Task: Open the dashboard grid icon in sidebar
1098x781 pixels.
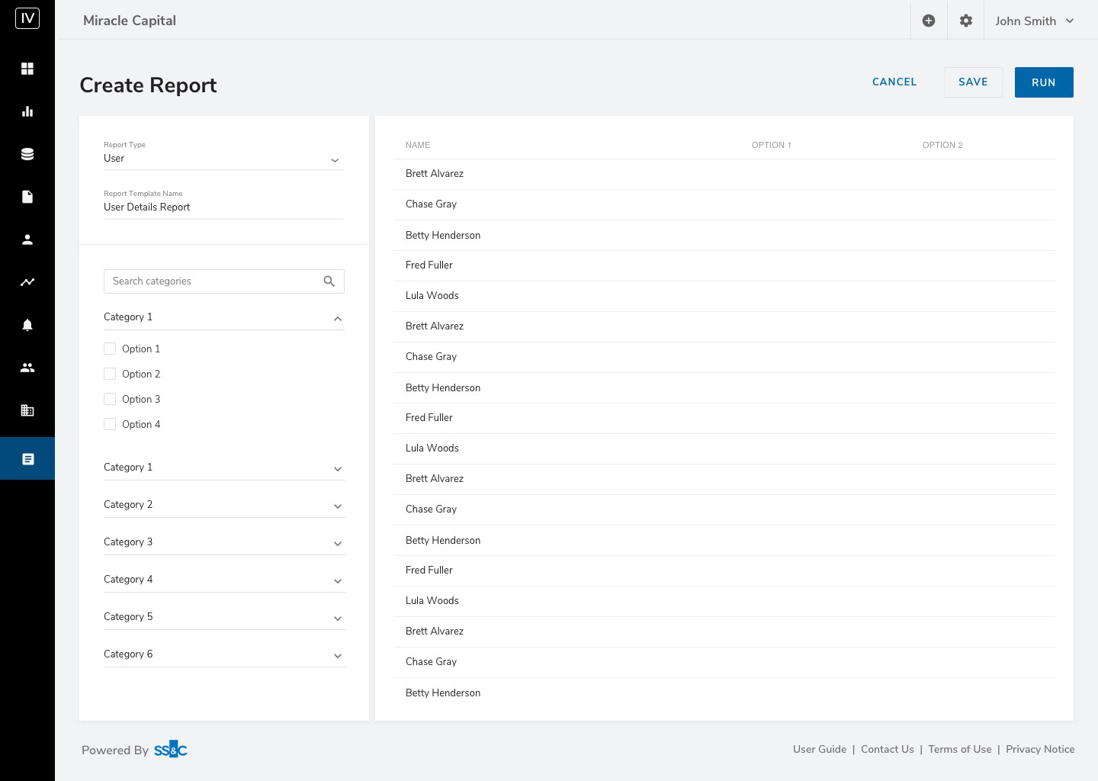Action: (27, 69)
